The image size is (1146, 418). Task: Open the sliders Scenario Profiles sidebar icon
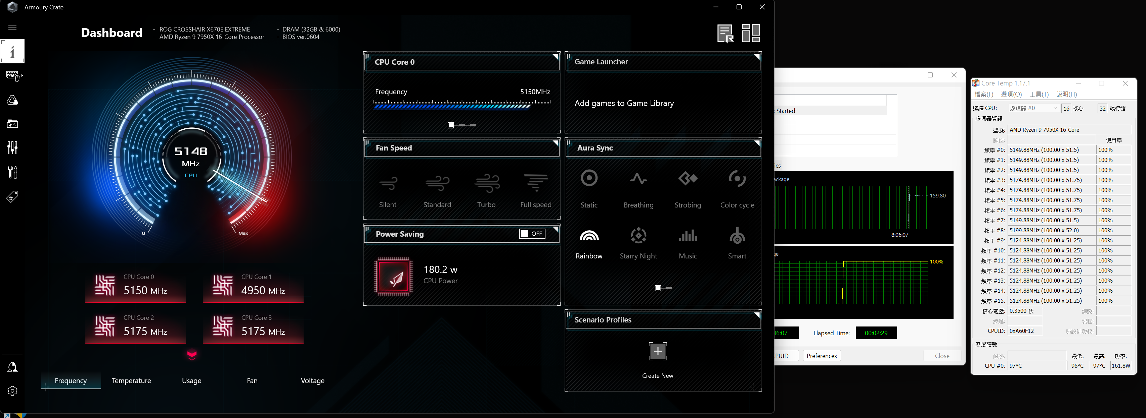pos(12,147)
